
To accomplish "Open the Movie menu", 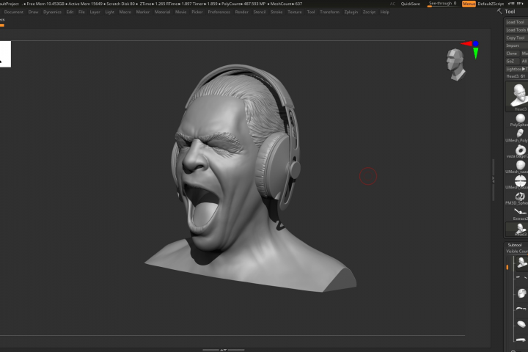I will coord(181,12).
